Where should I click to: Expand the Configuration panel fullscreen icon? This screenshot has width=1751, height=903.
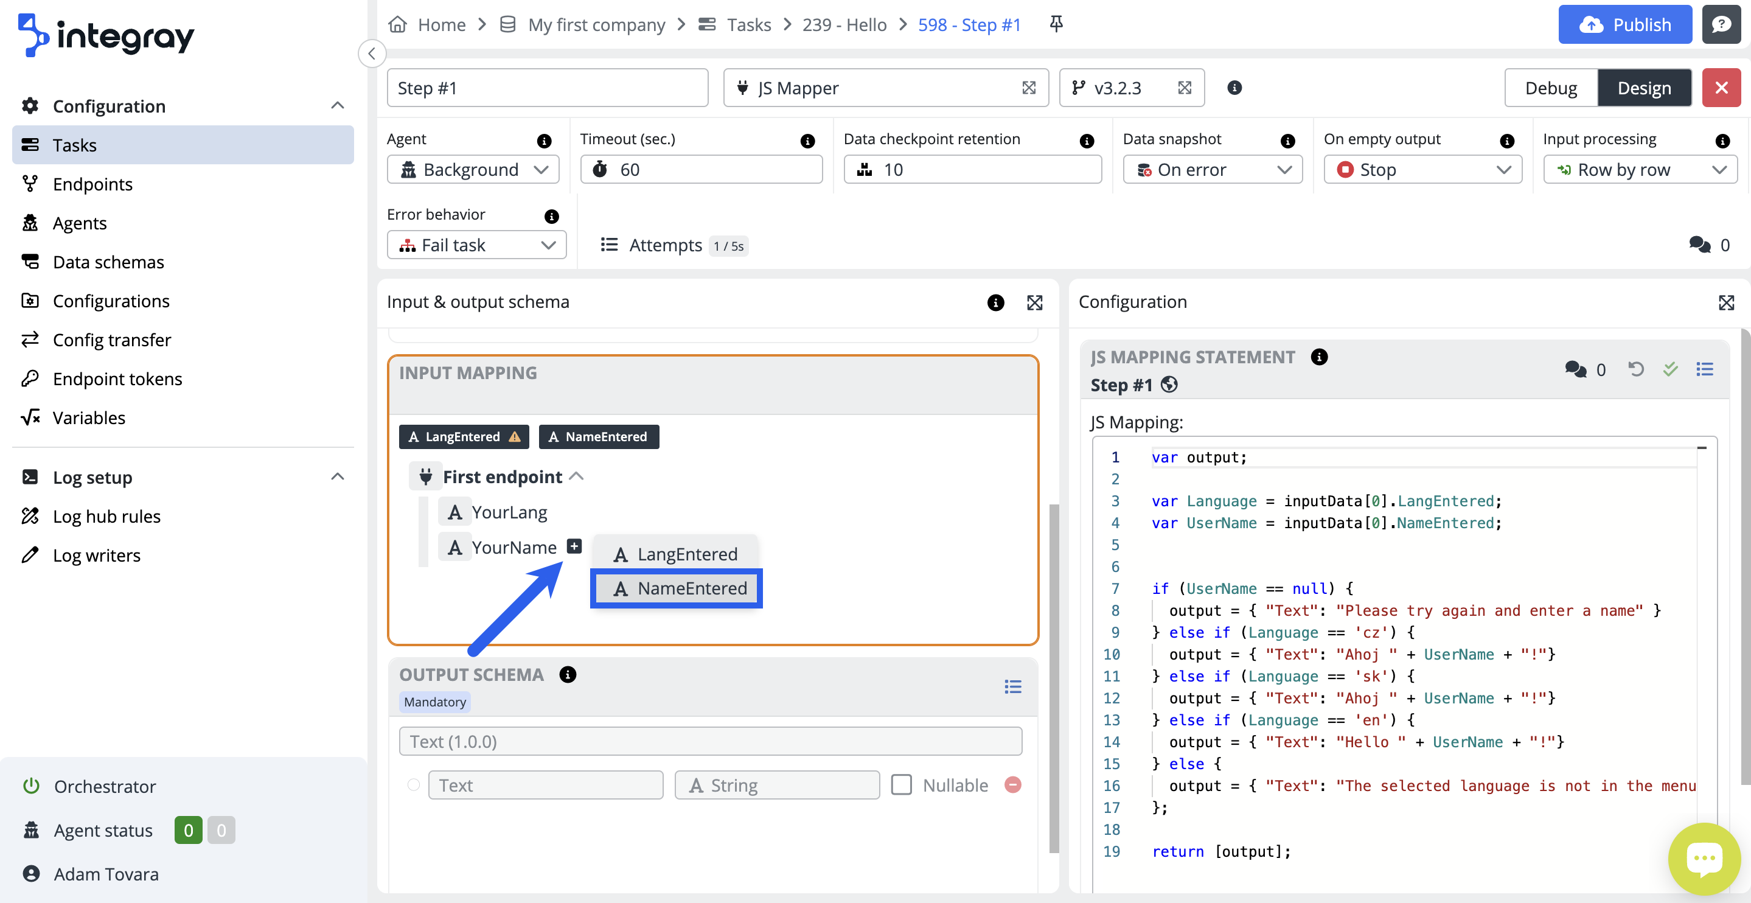[x=1726, y=302]
